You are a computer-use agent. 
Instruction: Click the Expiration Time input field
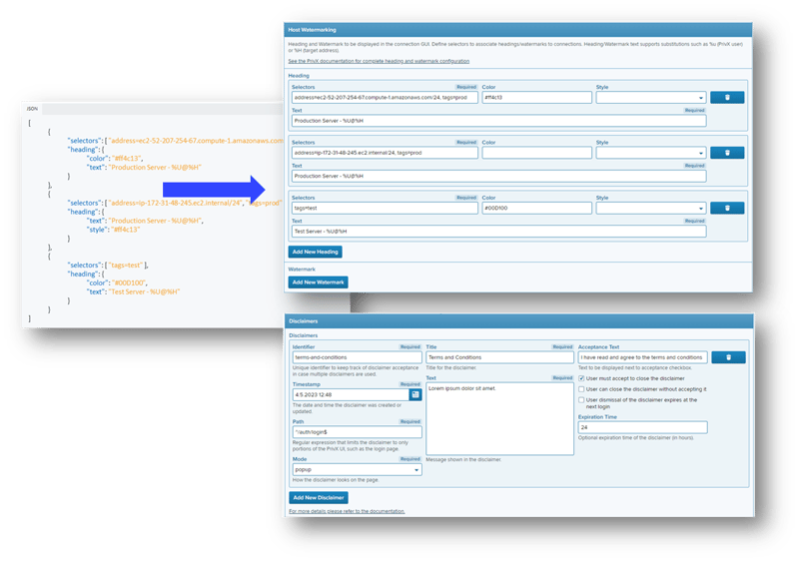tap(642, 427)
